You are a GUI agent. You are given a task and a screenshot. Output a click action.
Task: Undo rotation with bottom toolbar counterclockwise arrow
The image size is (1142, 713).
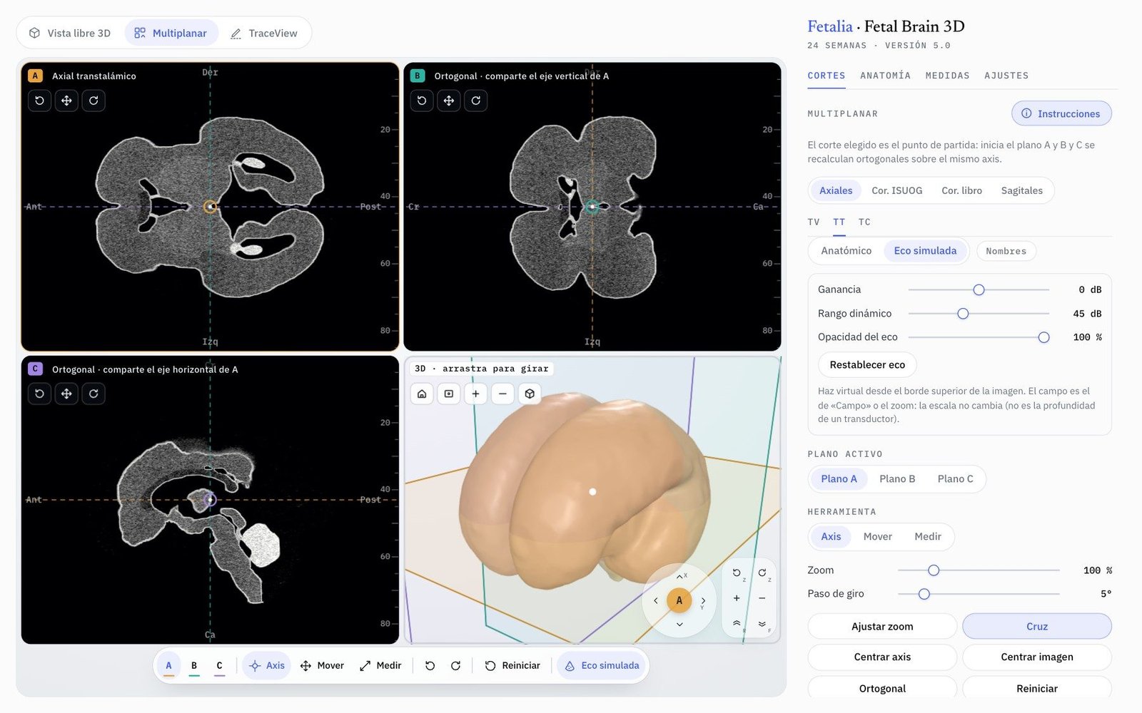[x=430, y=666]
